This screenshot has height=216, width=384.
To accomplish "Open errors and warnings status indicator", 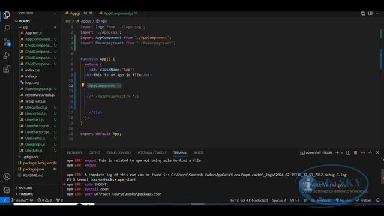I will point(44,200).
